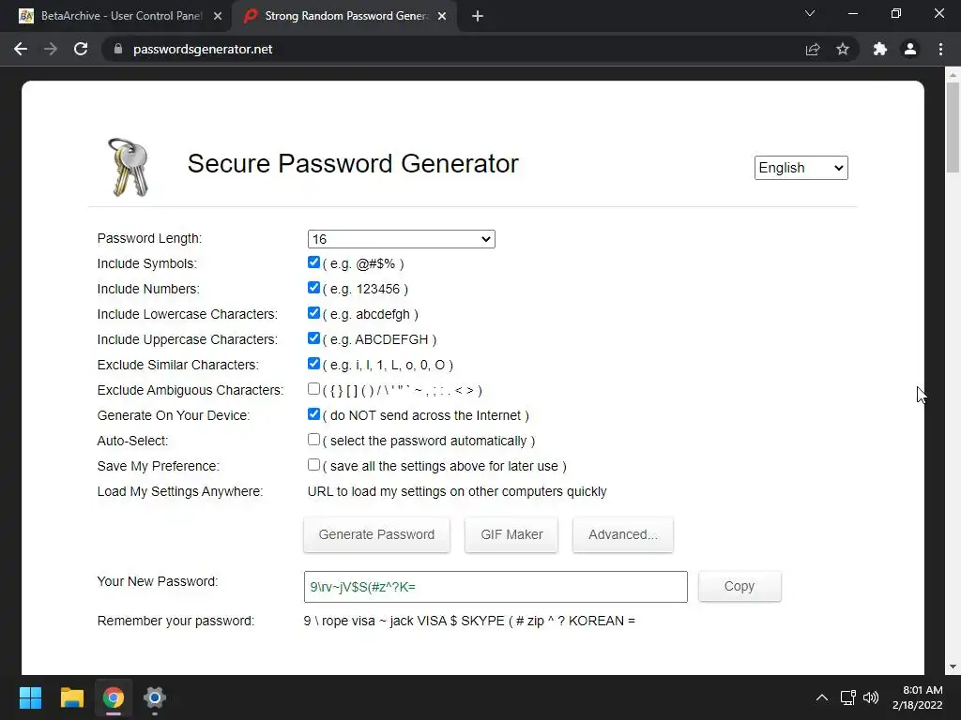Click the browser back arrow
The width and height of the screenshot is (961, 720).
click(x=21, y=49)
